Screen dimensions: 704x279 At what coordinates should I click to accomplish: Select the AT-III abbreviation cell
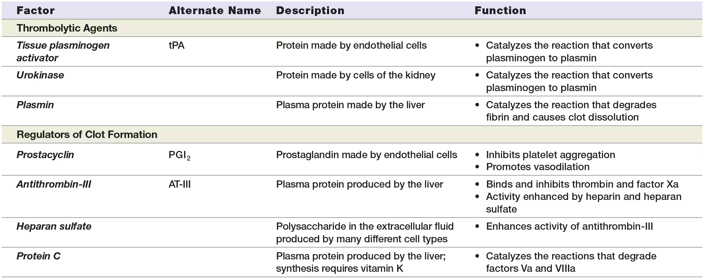pyautogui.click(x=180, y=184)
